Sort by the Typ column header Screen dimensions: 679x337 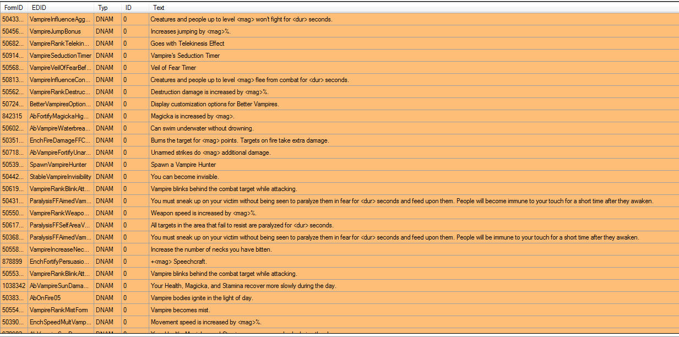coord(103,8)
